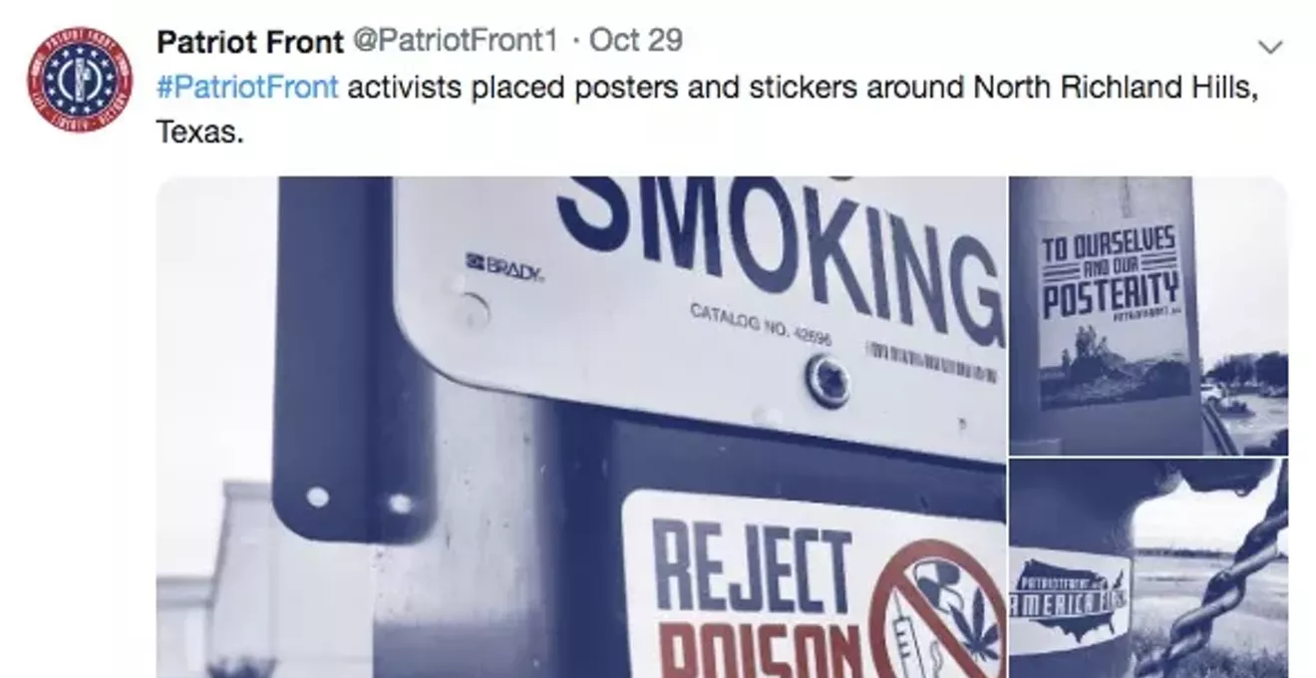This screenshot has height=678, width=1316.
Task: View the To Ourselves and Our Posterity photo
Action: 1149,316
